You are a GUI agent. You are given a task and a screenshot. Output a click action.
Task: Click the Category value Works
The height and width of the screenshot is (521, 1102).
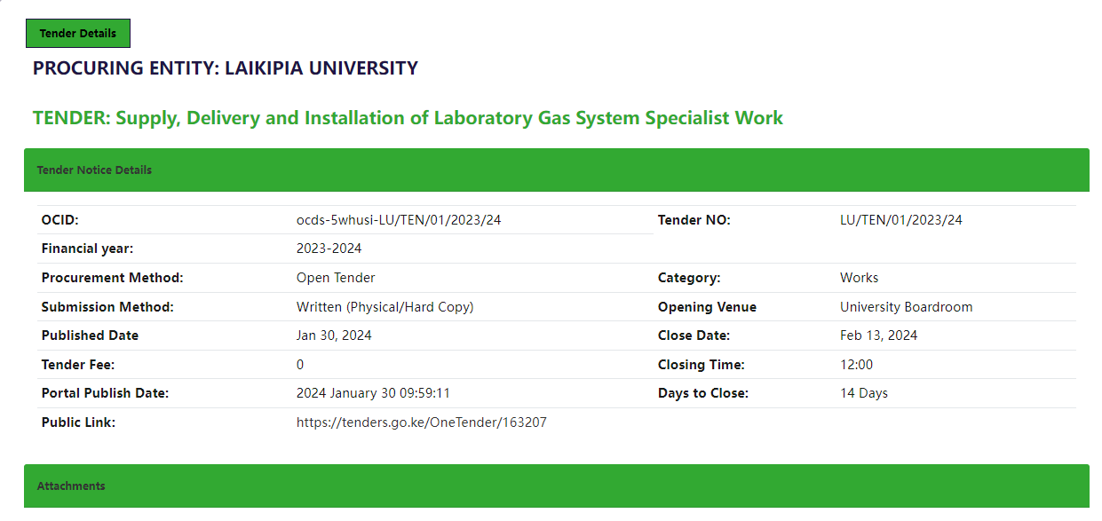859,278
